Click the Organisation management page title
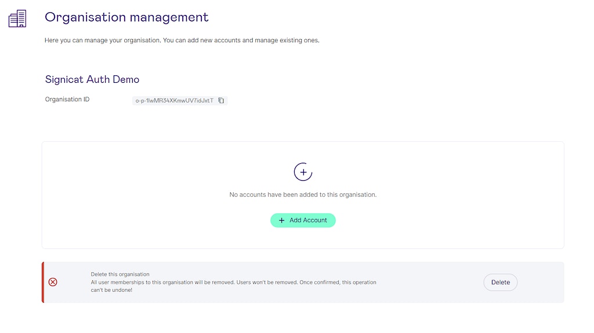Image resolution: width=594 pixels, height=333 pixels. 126,17
